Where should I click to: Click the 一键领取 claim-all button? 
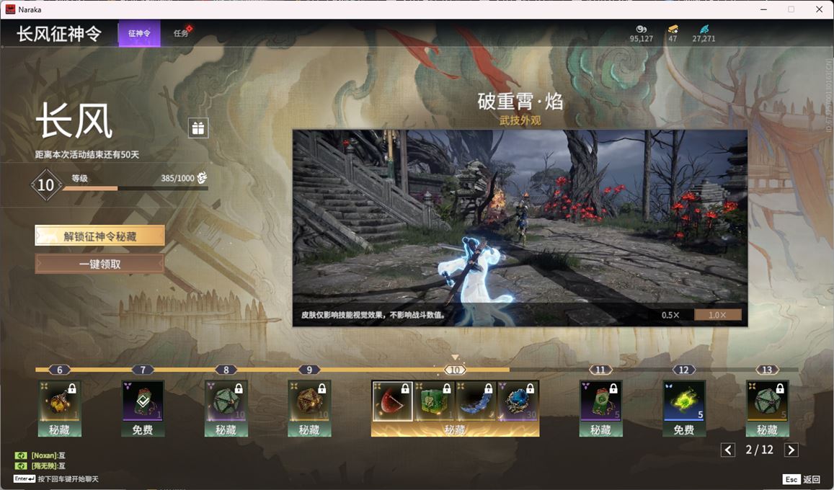99,264
